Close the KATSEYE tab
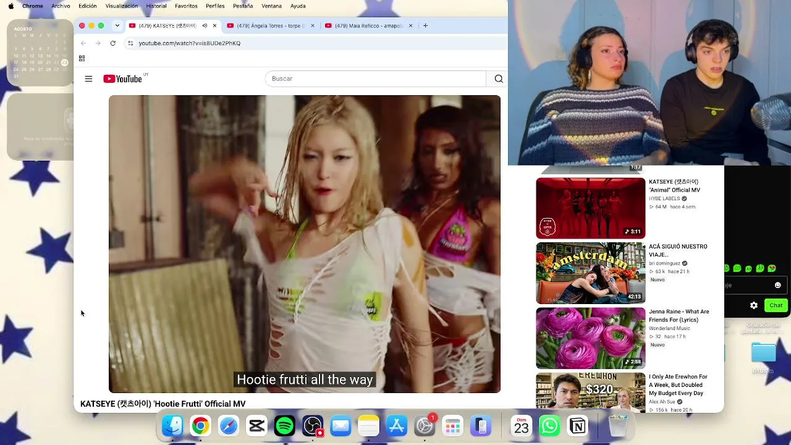 tap(214, 25)
